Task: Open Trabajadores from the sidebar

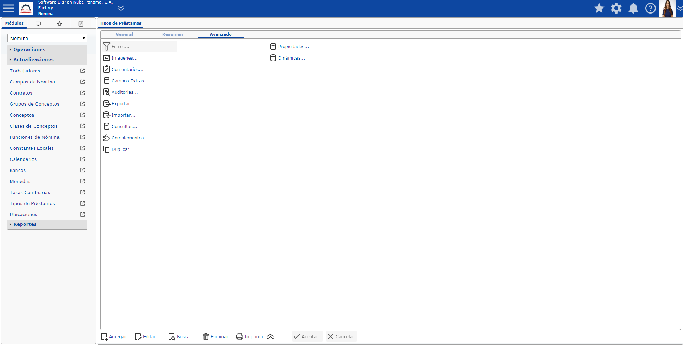Action: pyautogui.click(x=25, y=71)
